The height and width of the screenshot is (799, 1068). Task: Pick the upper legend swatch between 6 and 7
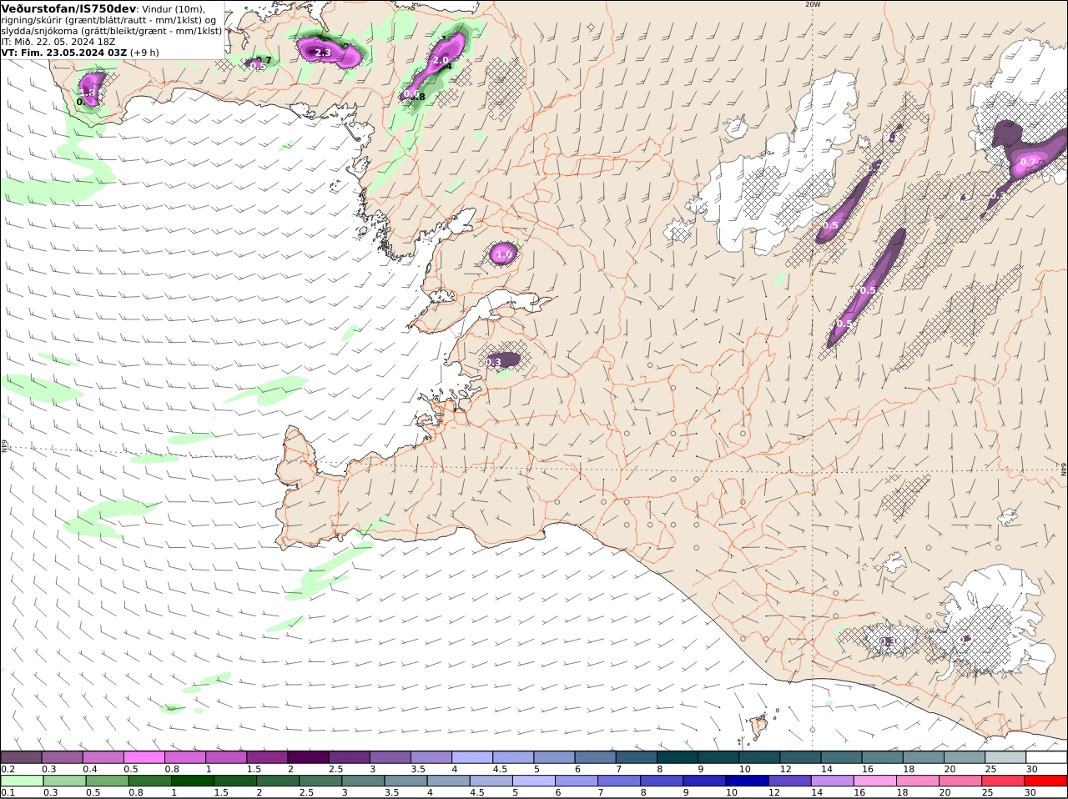(595, 757)
